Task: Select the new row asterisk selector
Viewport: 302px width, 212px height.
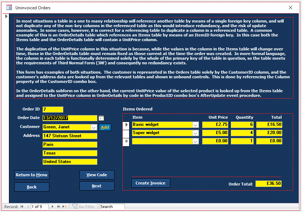Action: tap(126, 142)
